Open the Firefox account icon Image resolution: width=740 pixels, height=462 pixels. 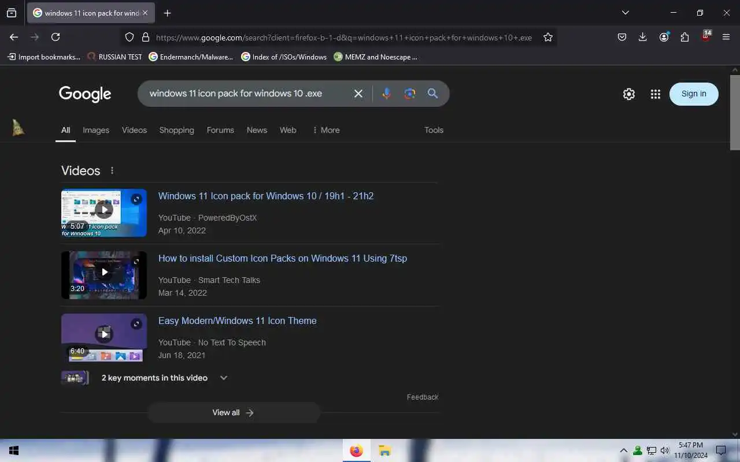[x=664, y=37]
